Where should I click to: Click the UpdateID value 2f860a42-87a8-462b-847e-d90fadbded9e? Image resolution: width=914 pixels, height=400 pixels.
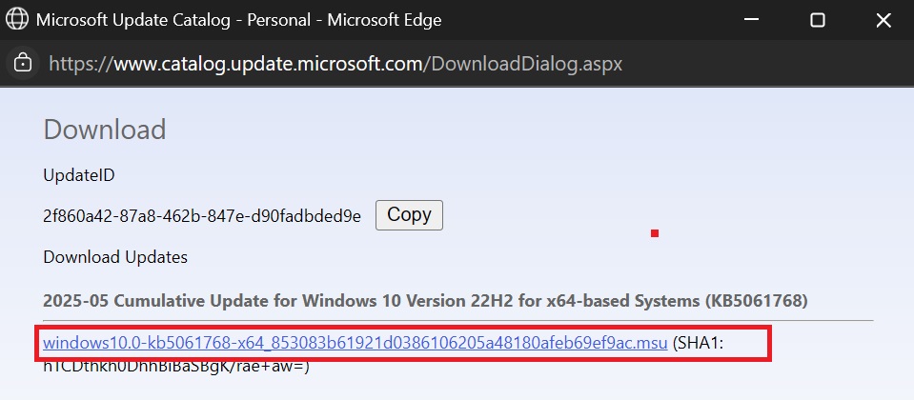coord(202,216)
